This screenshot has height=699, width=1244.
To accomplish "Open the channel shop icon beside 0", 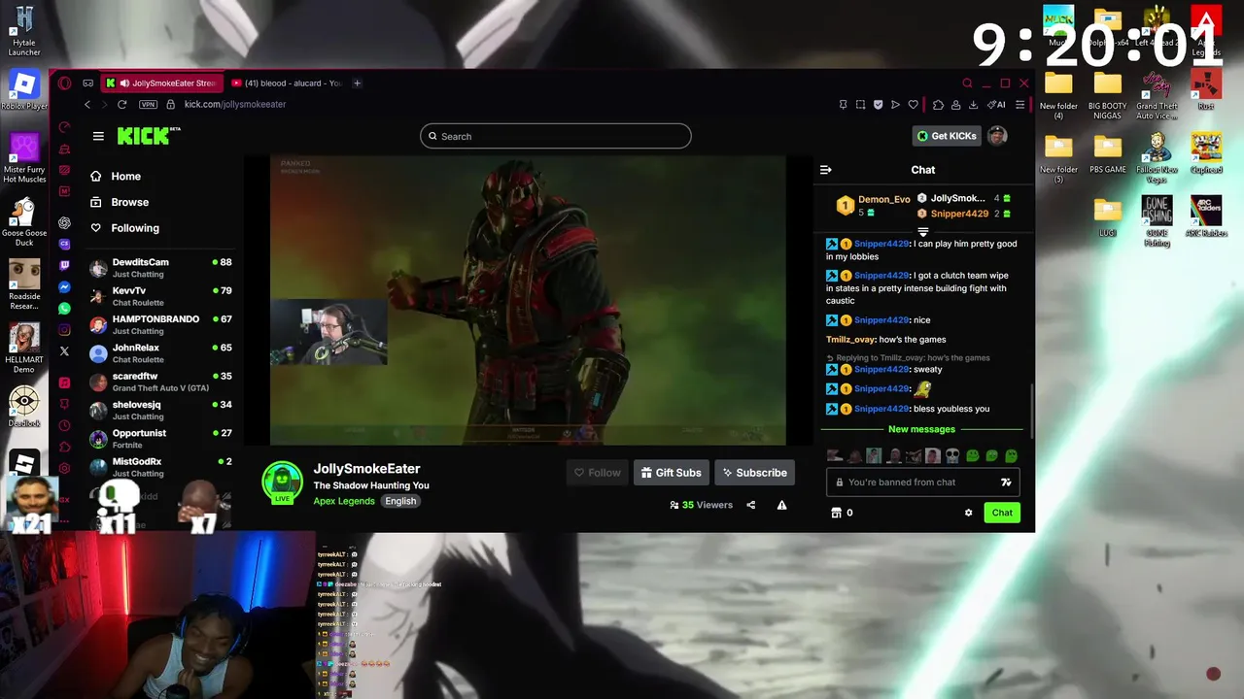I will (x=836, y=513).
